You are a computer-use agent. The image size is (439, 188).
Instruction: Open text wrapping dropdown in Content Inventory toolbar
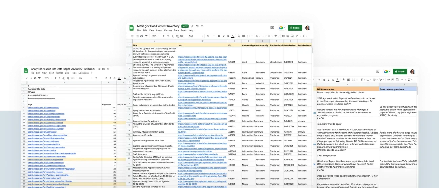270,36
